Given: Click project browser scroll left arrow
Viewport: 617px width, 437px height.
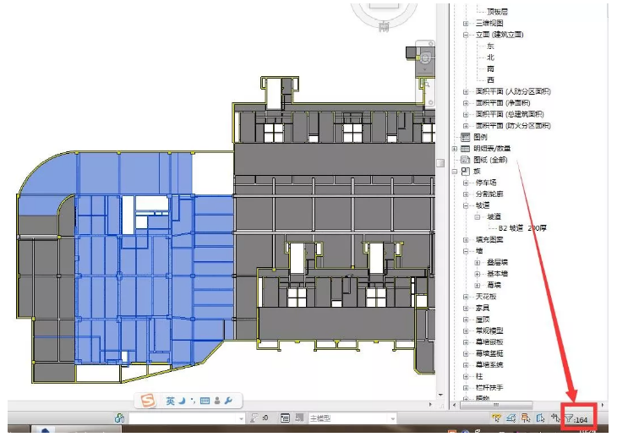Looking at the screenshot, I should 455,405.
